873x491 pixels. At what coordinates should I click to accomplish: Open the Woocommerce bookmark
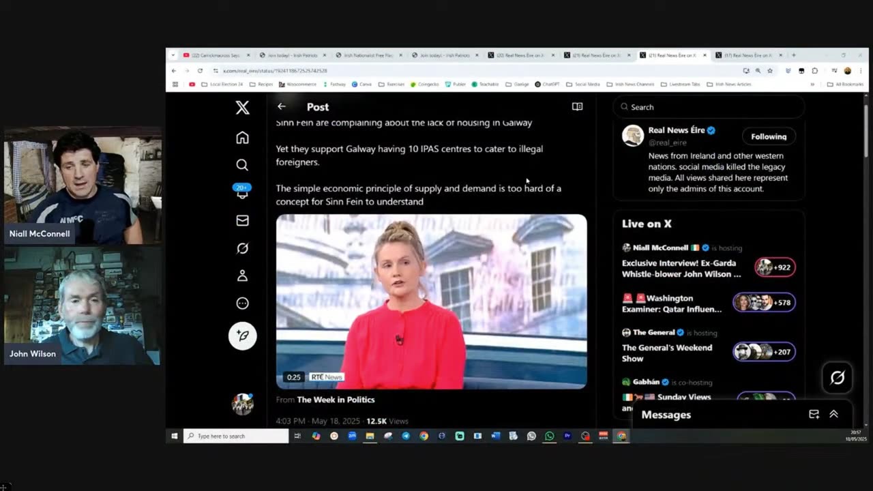click(297, 85)
